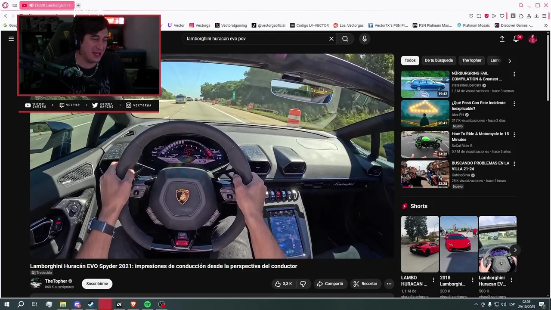The image size is (551, 310).
Task: Open options for ¿Qué Pasó Con Este Incidente video
Action: point(514,104)
